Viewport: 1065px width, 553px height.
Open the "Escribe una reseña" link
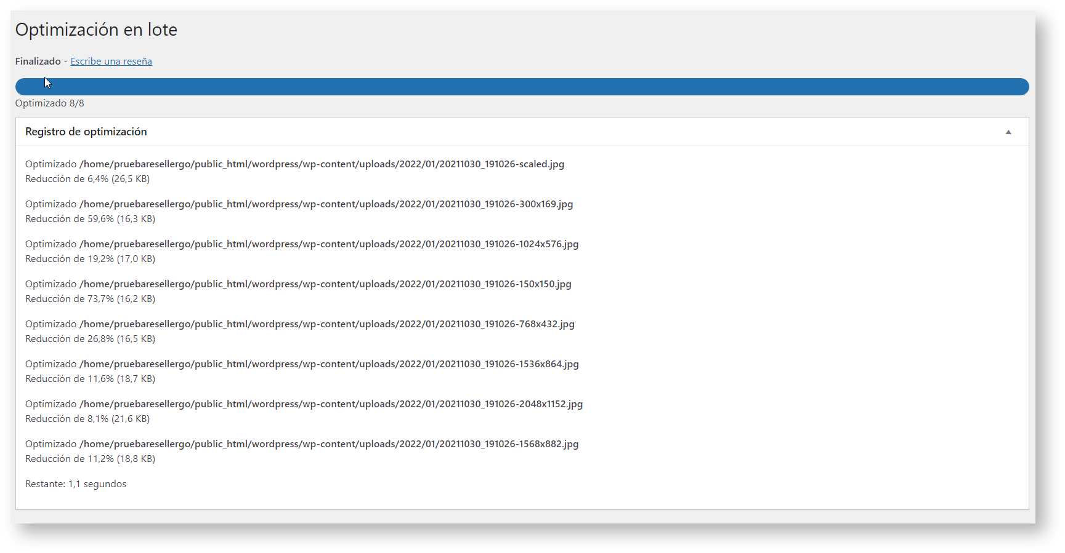(111, 62)
